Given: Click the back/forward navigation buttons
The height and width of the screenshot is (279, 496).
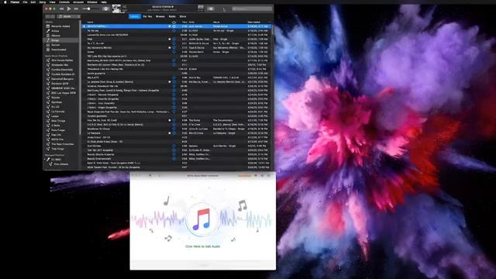Looking at the screenshot, I should point(50,16).
